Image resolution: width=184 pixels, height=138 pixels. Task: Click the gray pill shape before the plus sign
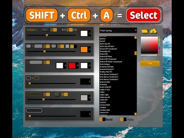pos(28,46)
